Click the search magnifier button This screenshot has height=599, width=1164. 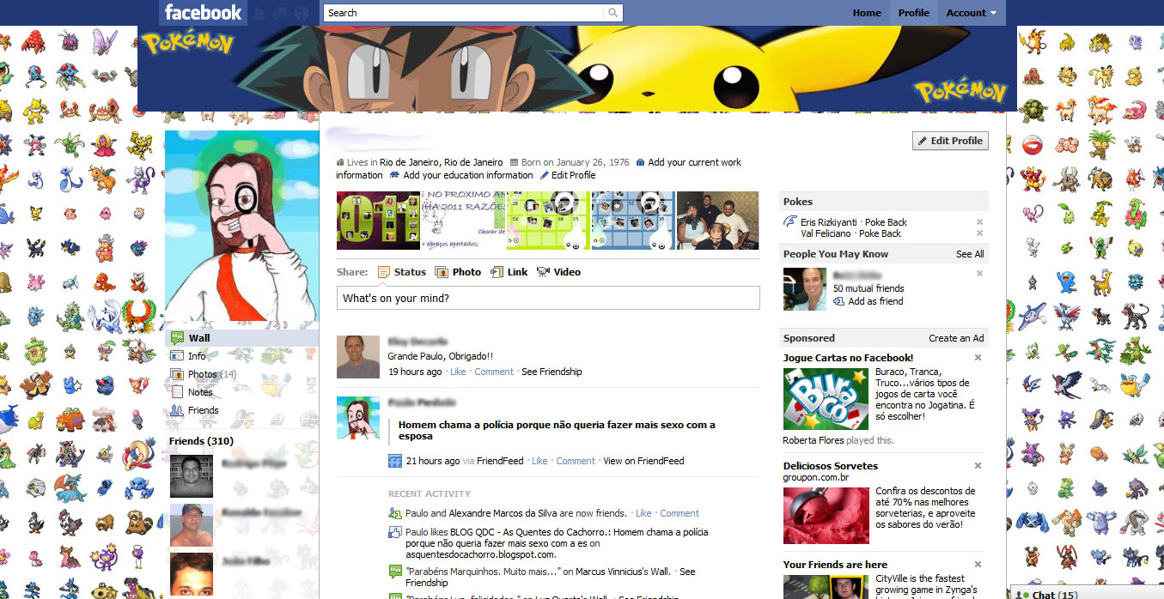tap(612, 13)
